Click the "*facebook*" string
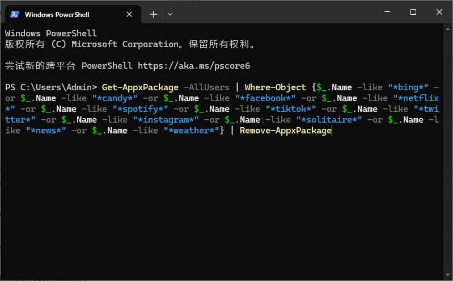 tap(265, 98)
